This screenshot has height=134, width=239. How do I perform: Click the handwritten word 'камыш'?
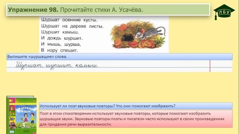87,66
